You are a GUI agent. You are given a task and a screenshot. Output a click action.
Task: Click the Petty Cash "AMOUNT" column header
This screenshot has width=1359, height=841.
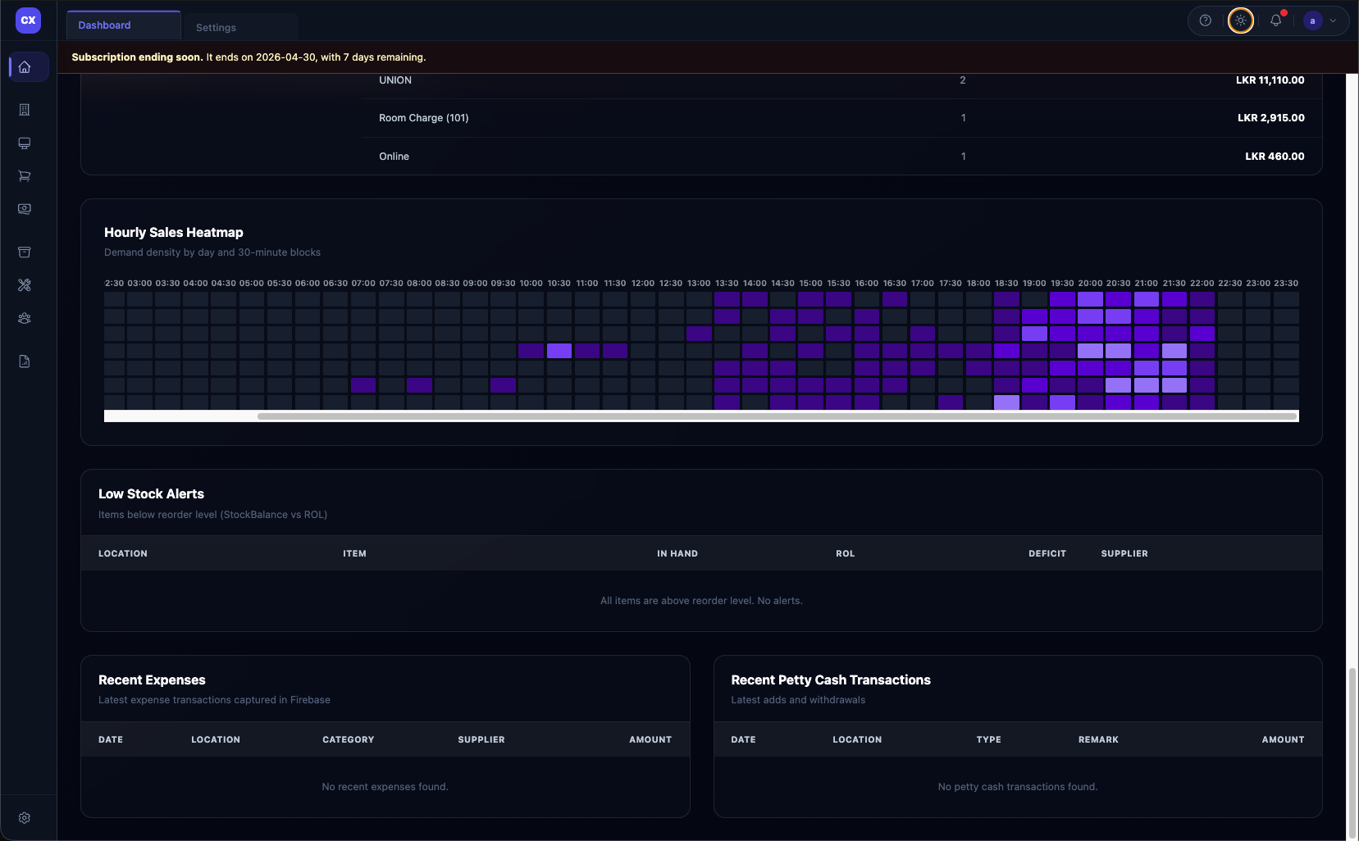1283,740
